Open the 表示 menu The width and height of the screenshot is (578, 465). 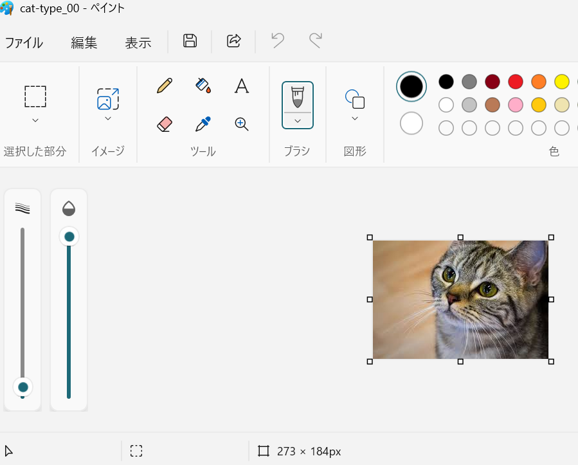[x=138, y=43]
